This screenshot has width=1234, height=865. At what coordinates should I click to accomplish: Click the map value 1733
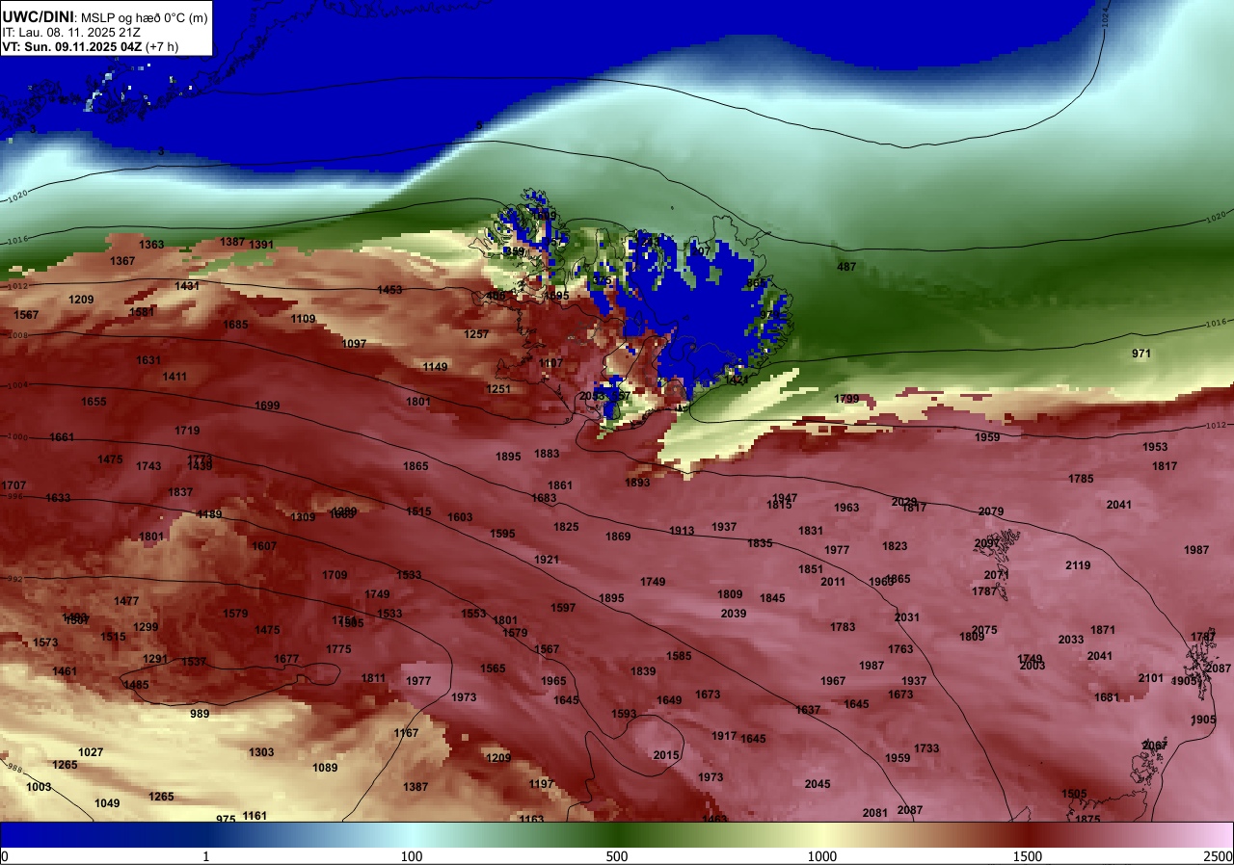(x=926, y=748)
